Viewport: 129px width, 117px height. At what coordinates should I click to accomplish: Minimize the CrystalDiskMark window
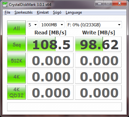click(100, 3)
